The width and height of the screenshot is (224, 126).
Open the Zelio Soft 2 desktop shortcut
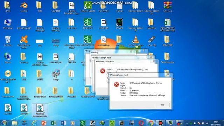(x=87, y=24)
